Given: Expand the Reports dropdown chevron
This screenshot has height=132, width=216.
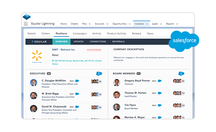Looking at the screenshot, I should click(x=177, y=24).
